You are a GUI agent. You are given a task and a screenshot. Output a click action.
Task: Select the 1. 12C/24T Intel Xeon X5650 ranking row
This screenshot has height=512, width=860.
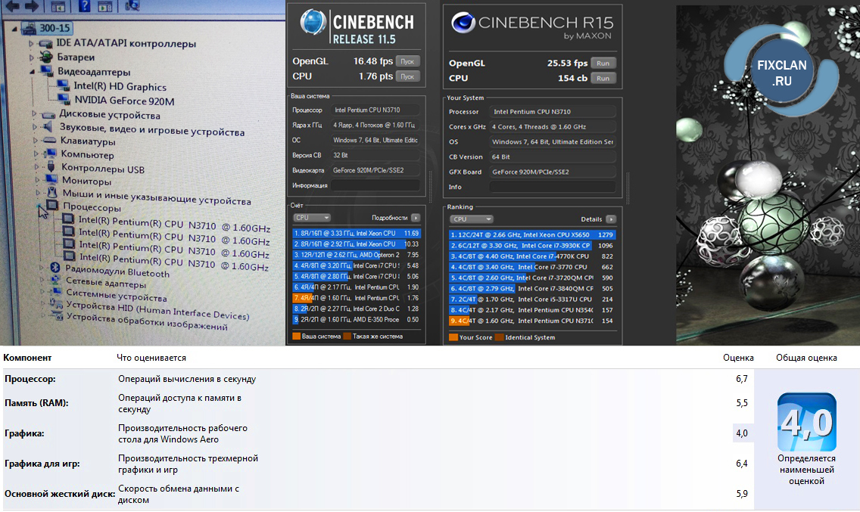[x=532, y=234]
